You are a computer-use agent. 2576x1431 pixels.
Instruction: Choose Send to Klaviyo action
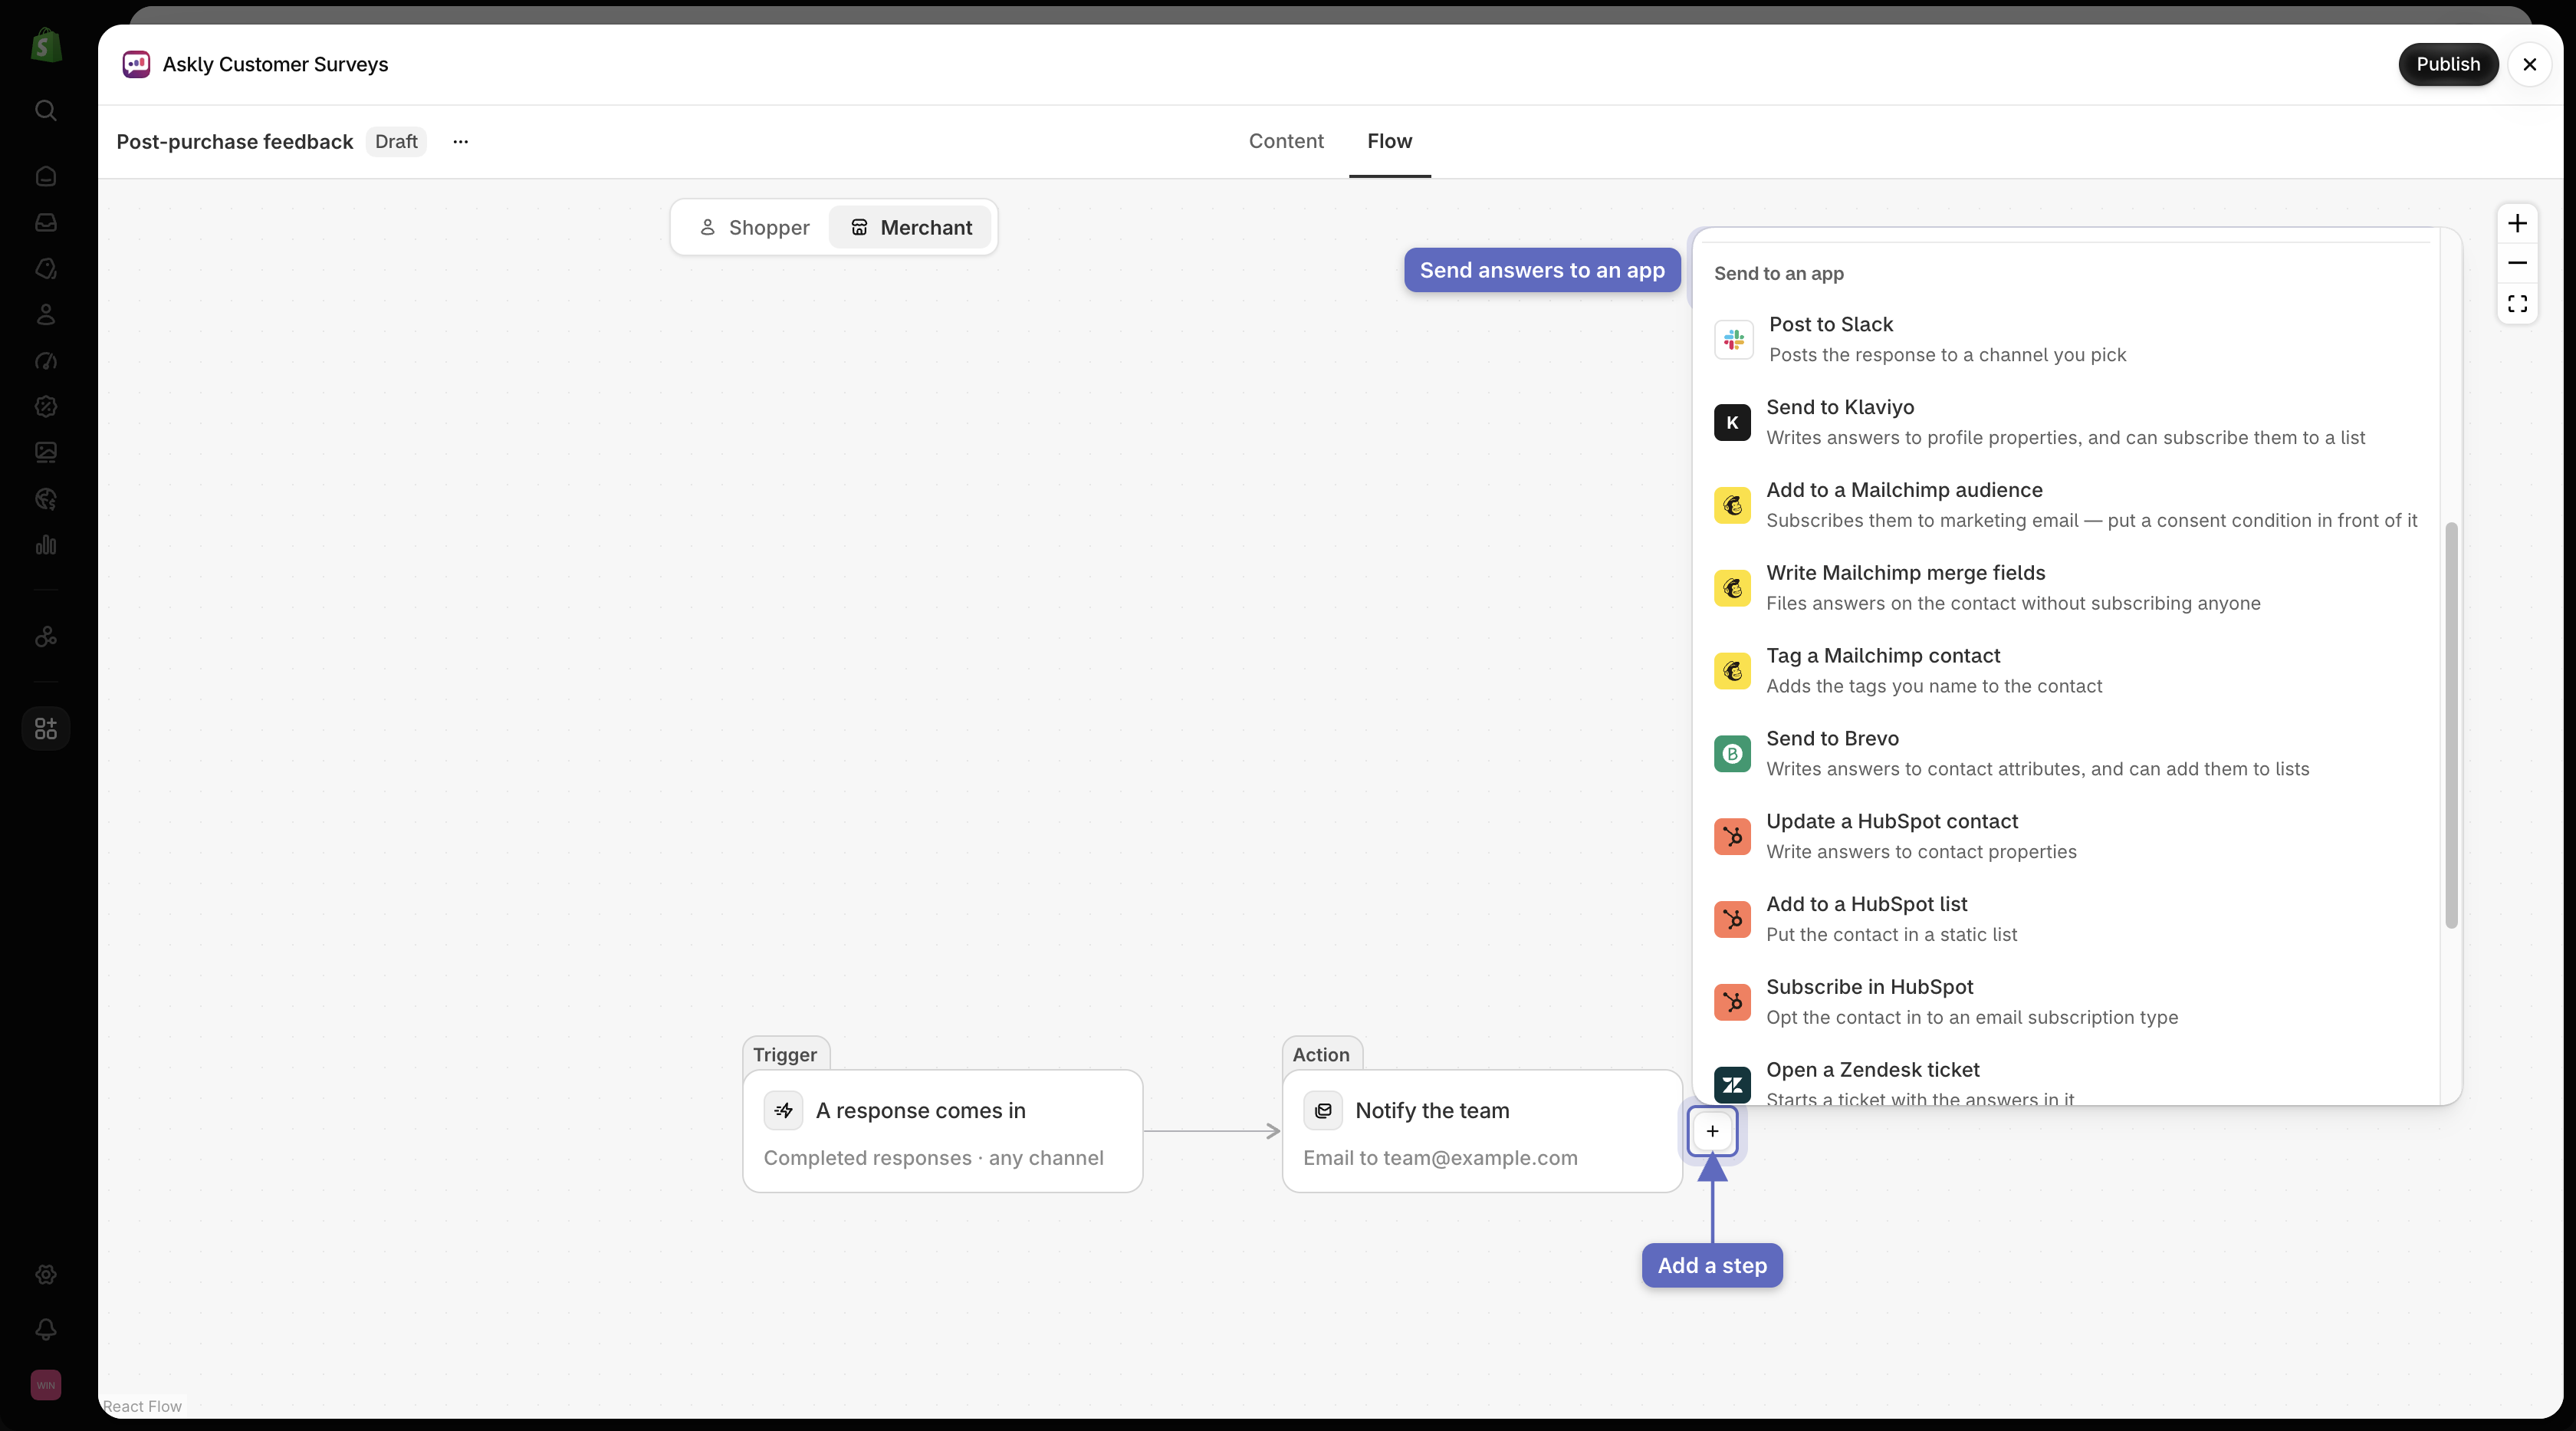click(2066, 422)
